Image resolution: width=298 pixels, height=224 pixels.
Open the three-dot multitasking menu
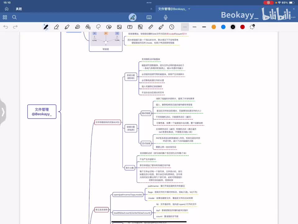tap(149, 3)
